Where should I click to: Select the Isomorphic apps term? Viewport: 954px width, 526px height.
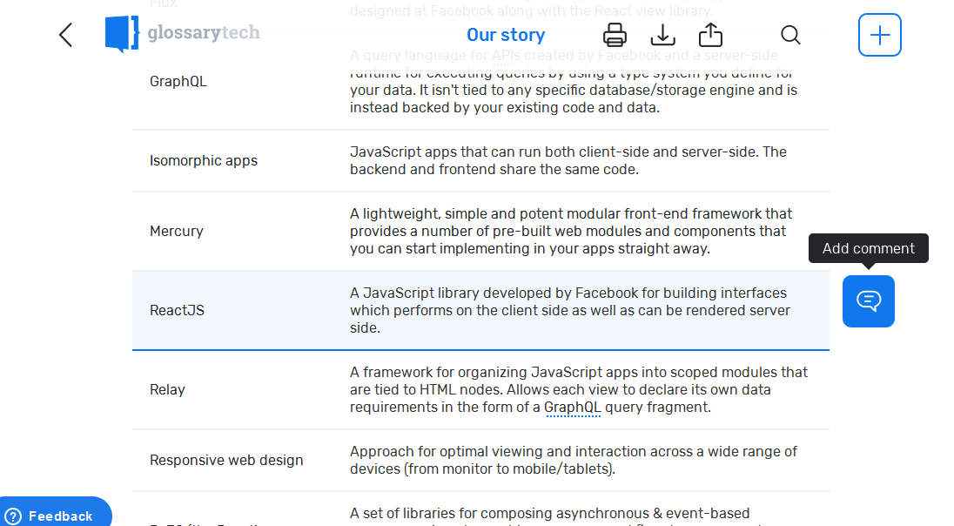(x=204, y=161)
